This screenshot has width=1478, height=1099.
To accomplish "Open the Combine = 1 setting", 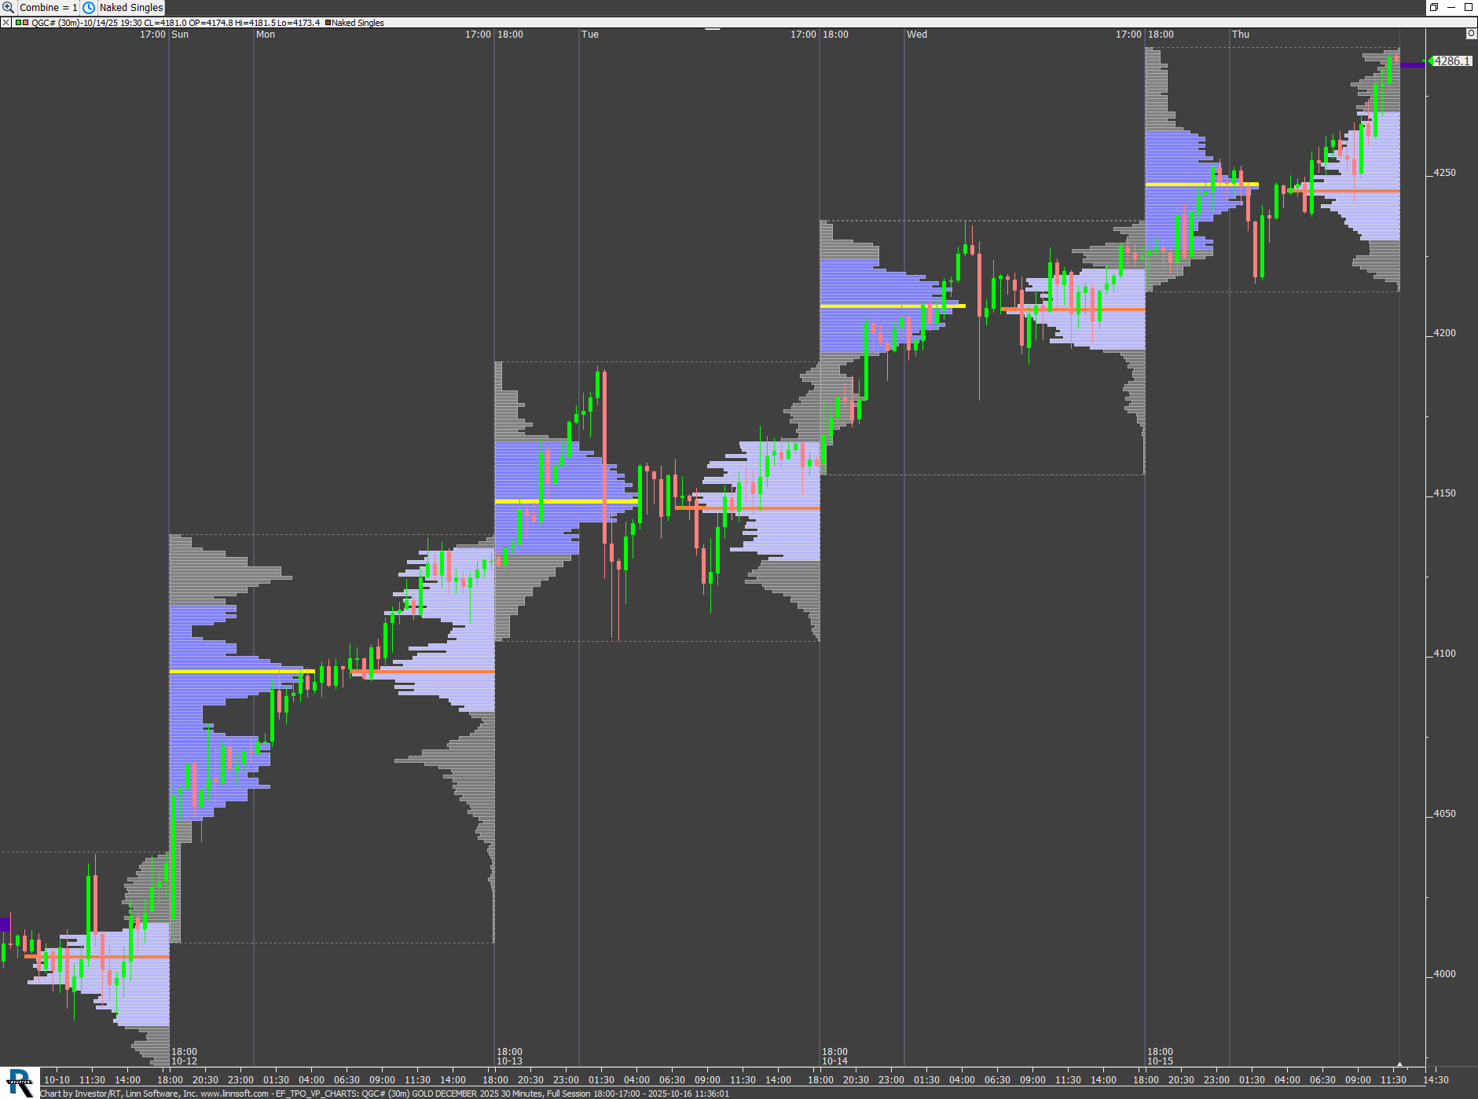I will coord(48,7).
